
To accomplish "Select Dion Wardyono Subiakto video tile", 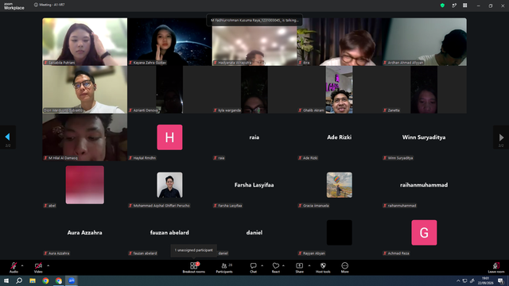I will pos(85,90).
